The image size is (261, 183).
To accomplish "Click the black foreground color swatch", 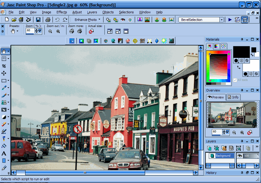I will (241, 52).
